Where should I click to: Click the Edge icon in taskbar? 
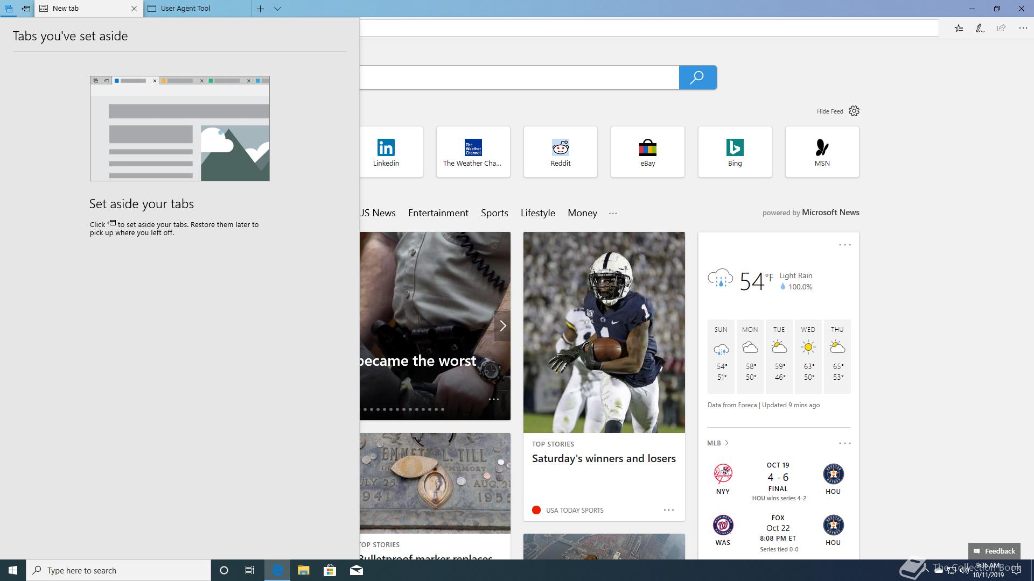coord(277,570)
